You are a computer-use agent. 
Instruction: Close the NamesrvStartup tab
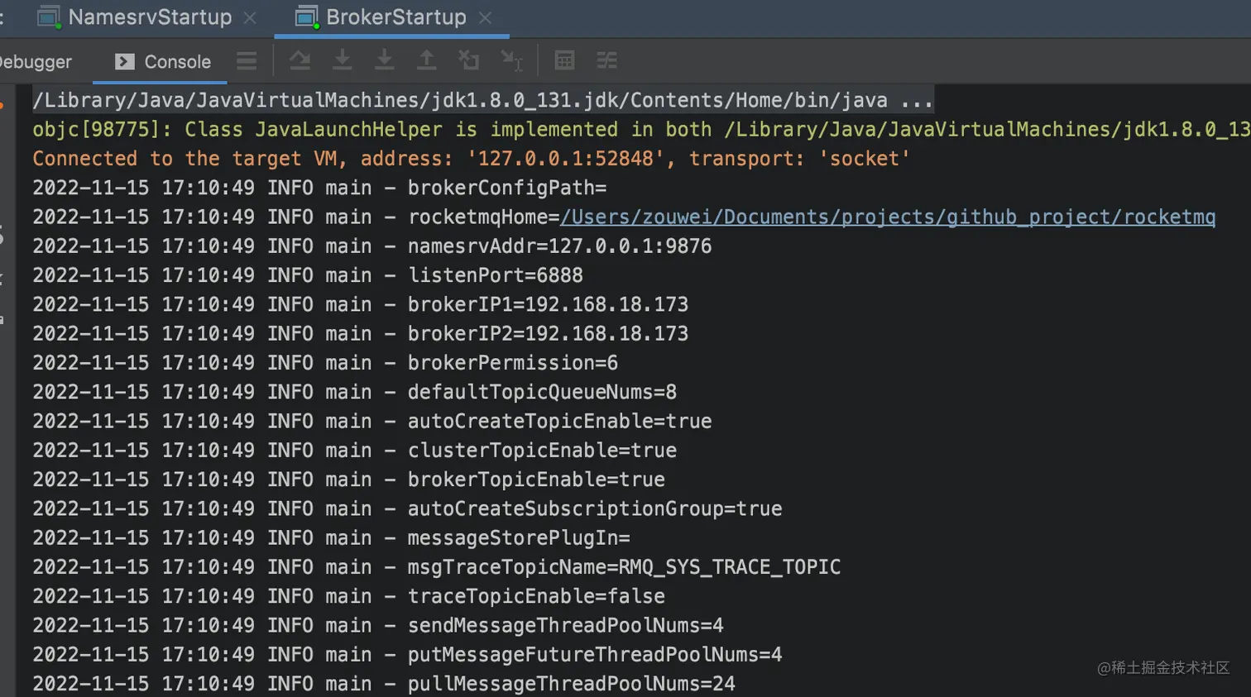pos(250,17)
